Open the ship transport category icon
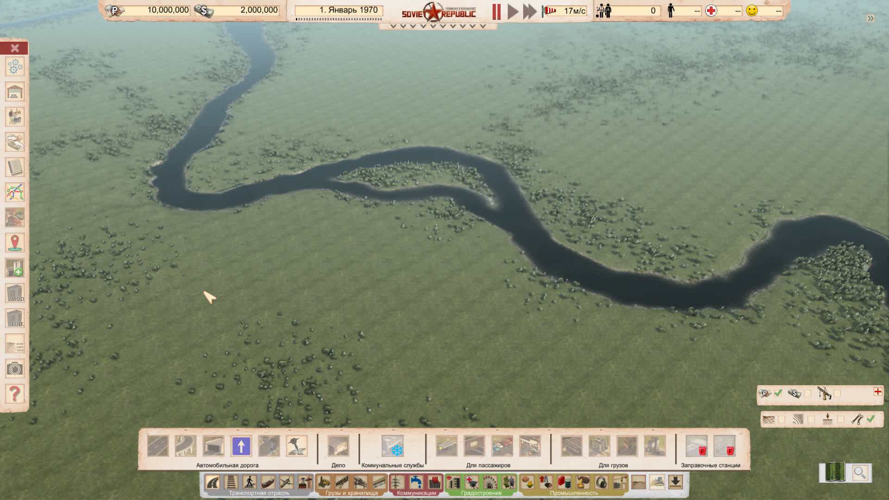The width and height of the screenshot is (889, 500). pyautogui.click(x=268, y=482)
